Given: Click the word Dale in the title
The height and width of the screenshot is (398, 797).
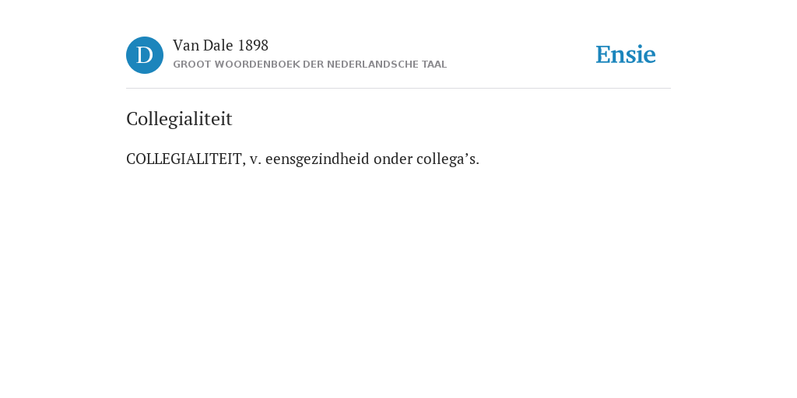Looking at the screenshot, I should point(218,45).
